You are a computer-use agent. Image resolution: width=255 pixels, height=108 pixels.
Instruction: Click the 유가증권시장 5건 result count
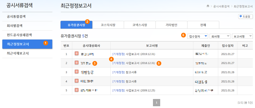74,36
